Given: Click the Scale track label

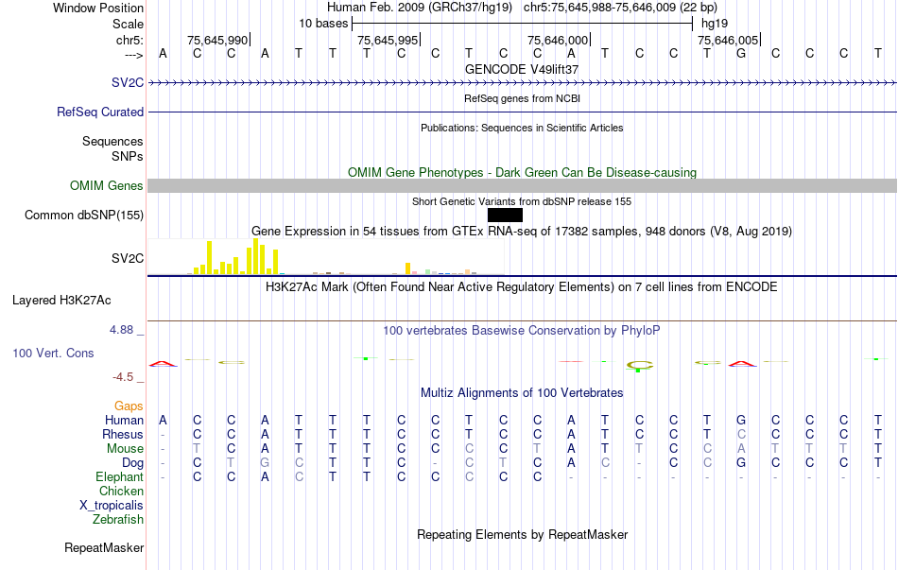Looking at the screenshot, I should pyautogui.click(x=128, y=24).
